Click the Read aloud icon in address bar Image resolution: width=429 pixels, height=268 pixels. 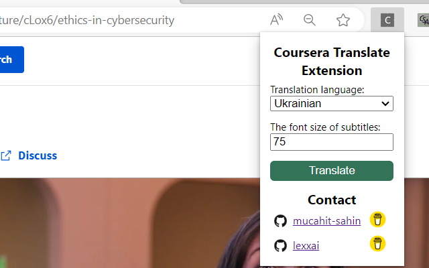[276, 20]
